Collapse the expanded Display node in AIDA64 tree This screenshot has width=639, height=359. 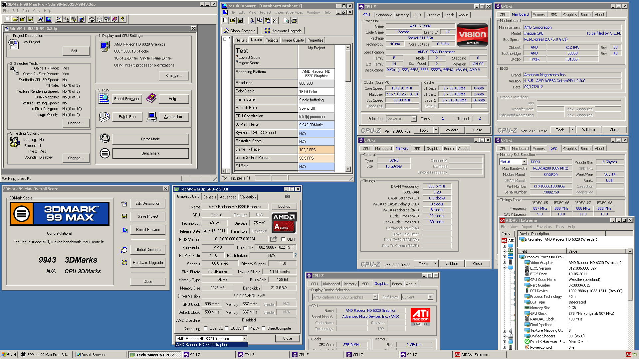click(504, 267)
